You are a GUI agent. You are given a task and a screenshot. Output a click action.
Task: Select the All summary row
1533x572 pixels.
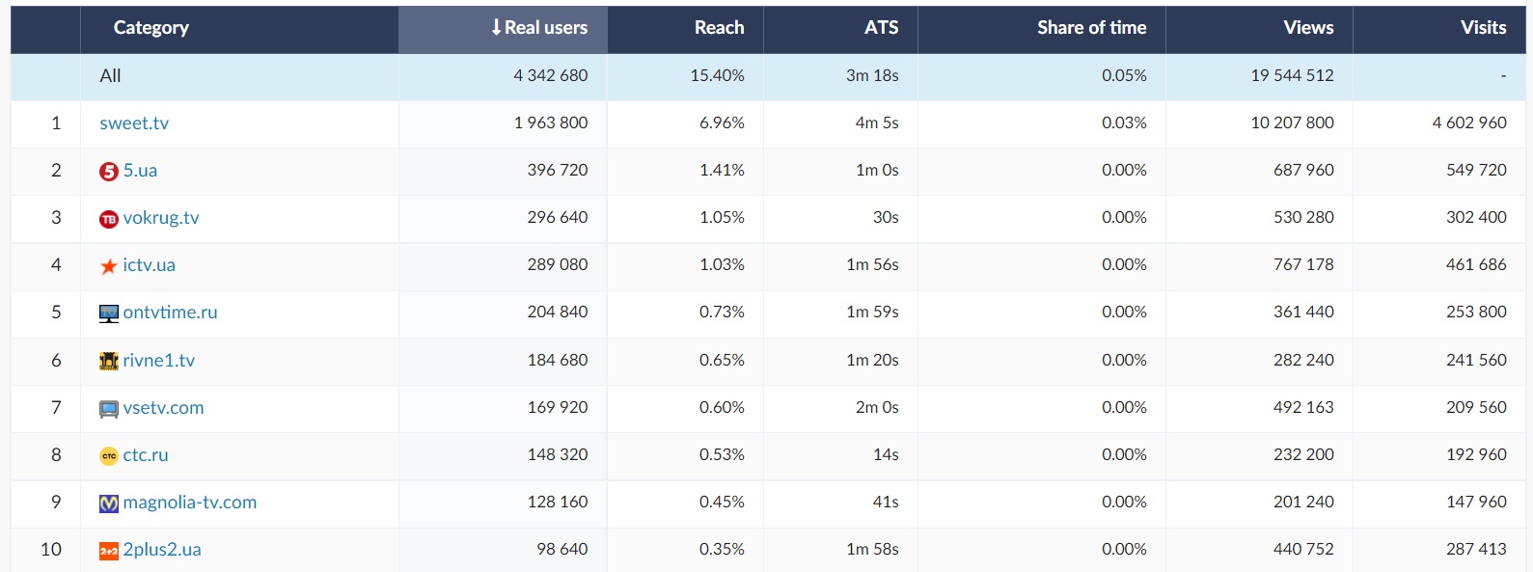pyautogui.click(x=111, y=76)
